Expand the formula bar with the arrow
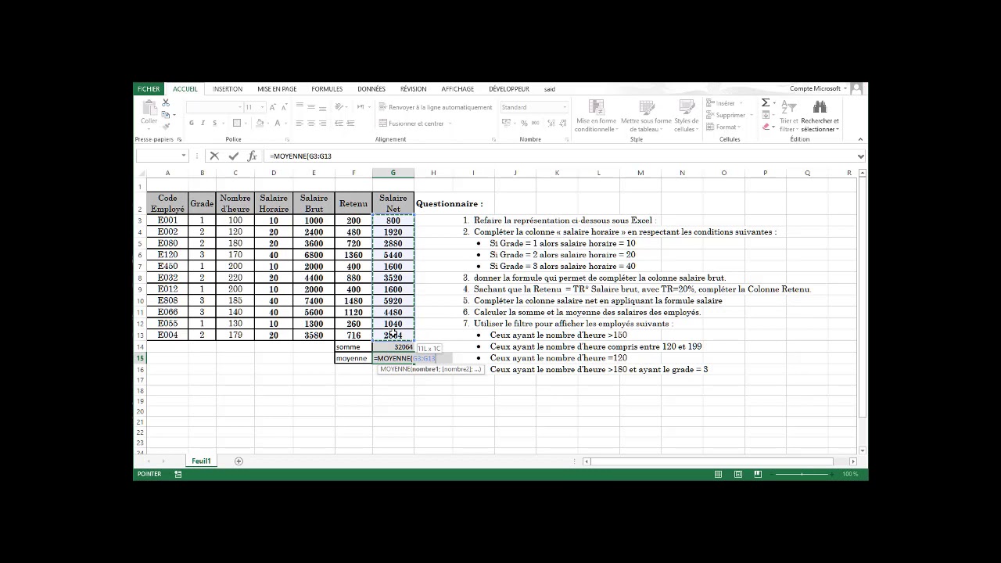This screenshot has height=563, width=1001. tap(861, 156)
